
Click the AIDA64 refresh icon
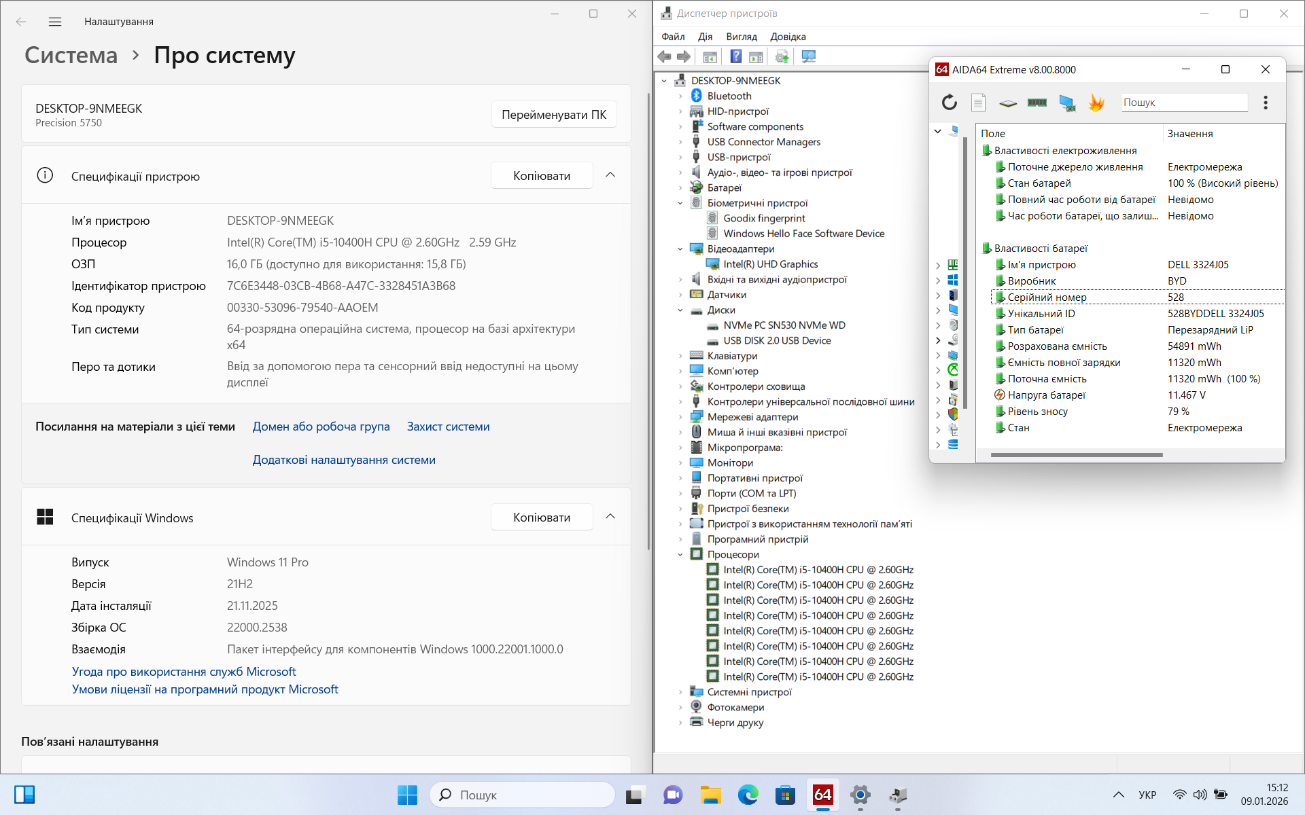[x=949, y=103]
